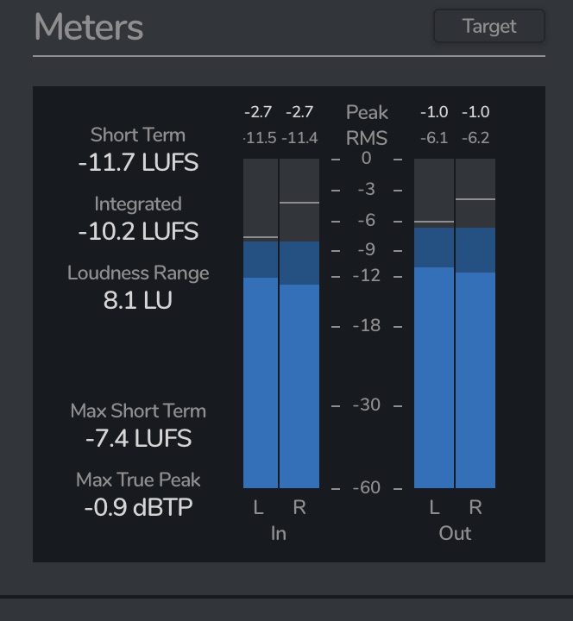Click the output right RMS value -6.2
Image resolution: width=573 pixels, height=621 pixels.
(x=475, y=138)
